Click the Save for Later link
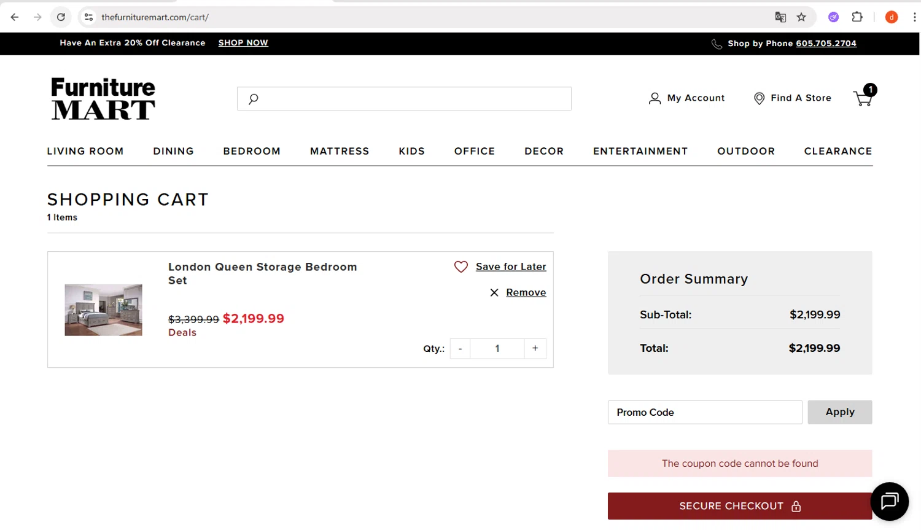921x530 pixels. pyautogui.click(x=511, y=267)
